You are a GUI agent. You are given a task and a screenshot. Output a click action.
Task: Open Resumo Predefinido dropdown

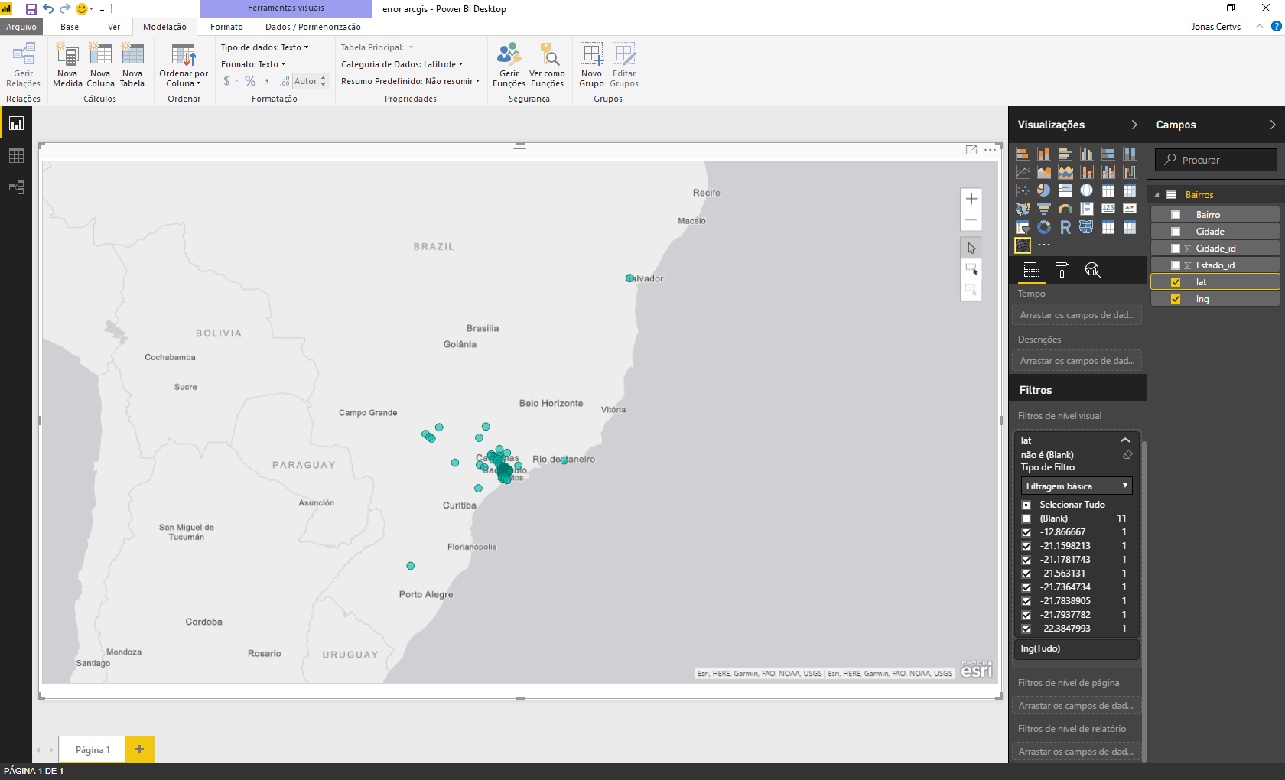coord(410,81)
